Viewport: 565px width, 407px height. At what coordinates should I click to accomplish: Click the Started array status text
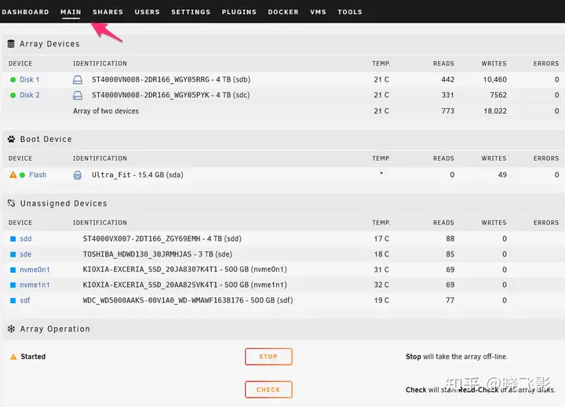(x=33, y=357)
